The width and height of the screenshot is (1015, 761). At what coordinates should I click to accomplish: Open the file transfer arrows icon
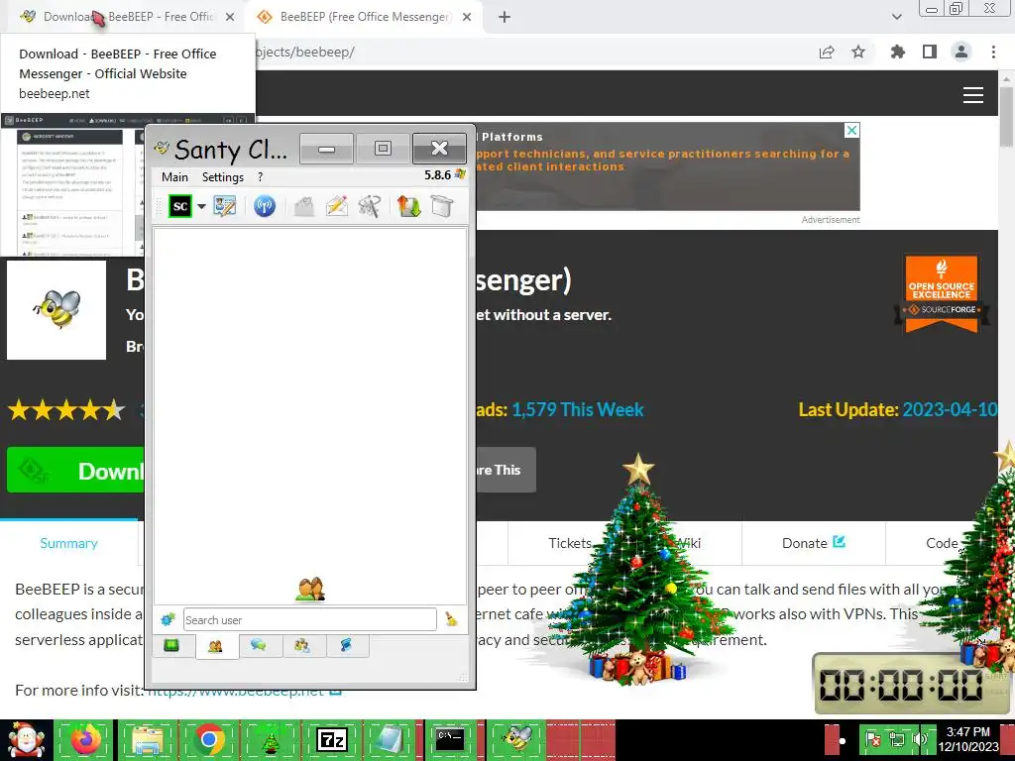[x=409, y=206]
